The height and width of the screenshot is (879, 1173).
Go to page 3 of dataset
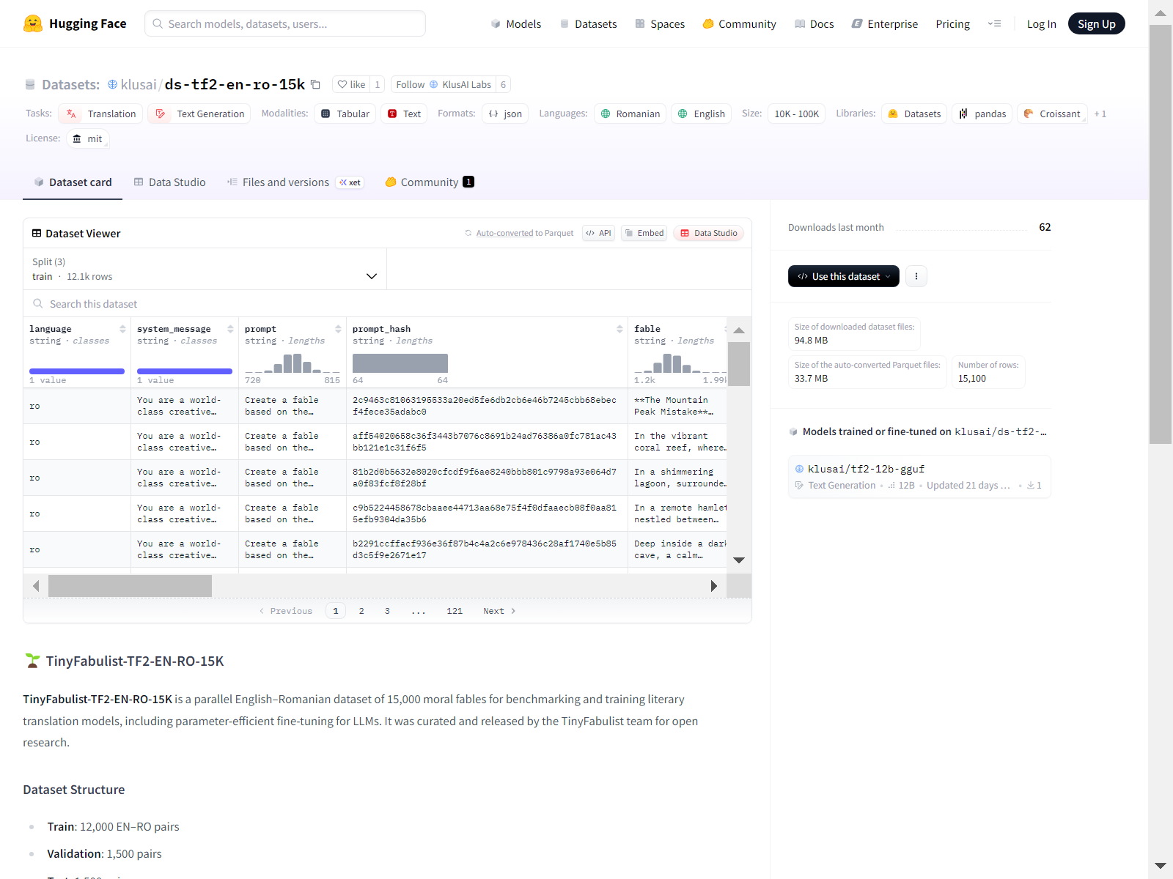click(387, 611)
